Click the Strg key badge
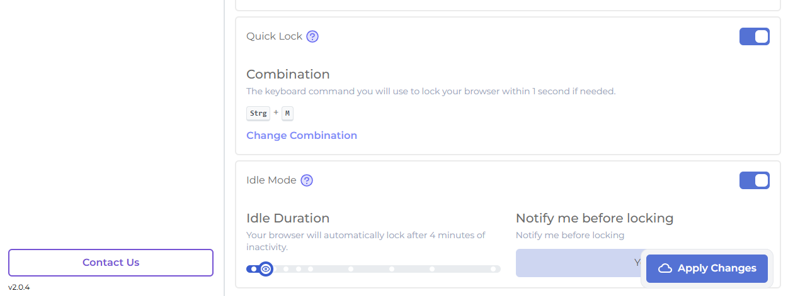788x296 pixels. (258, 113)
